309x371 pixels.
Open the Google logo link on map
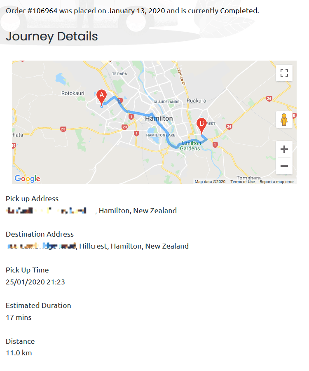(27, 178)
